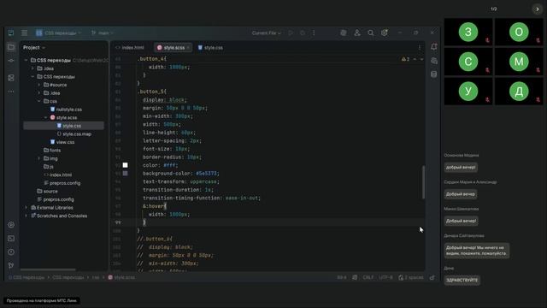Click the white #fff color swatch

(x=126, y=165)
